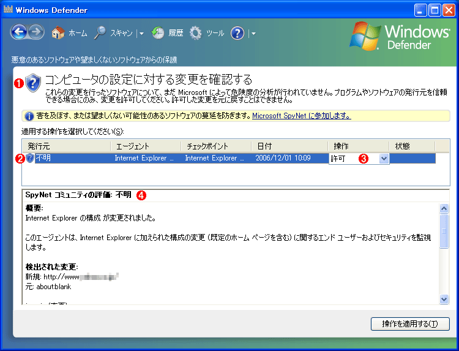Image resolution: width=459 pixels, height=351 pixels.
Task: Click the shield question icon beside the heading
Action: tap(33, 83)
